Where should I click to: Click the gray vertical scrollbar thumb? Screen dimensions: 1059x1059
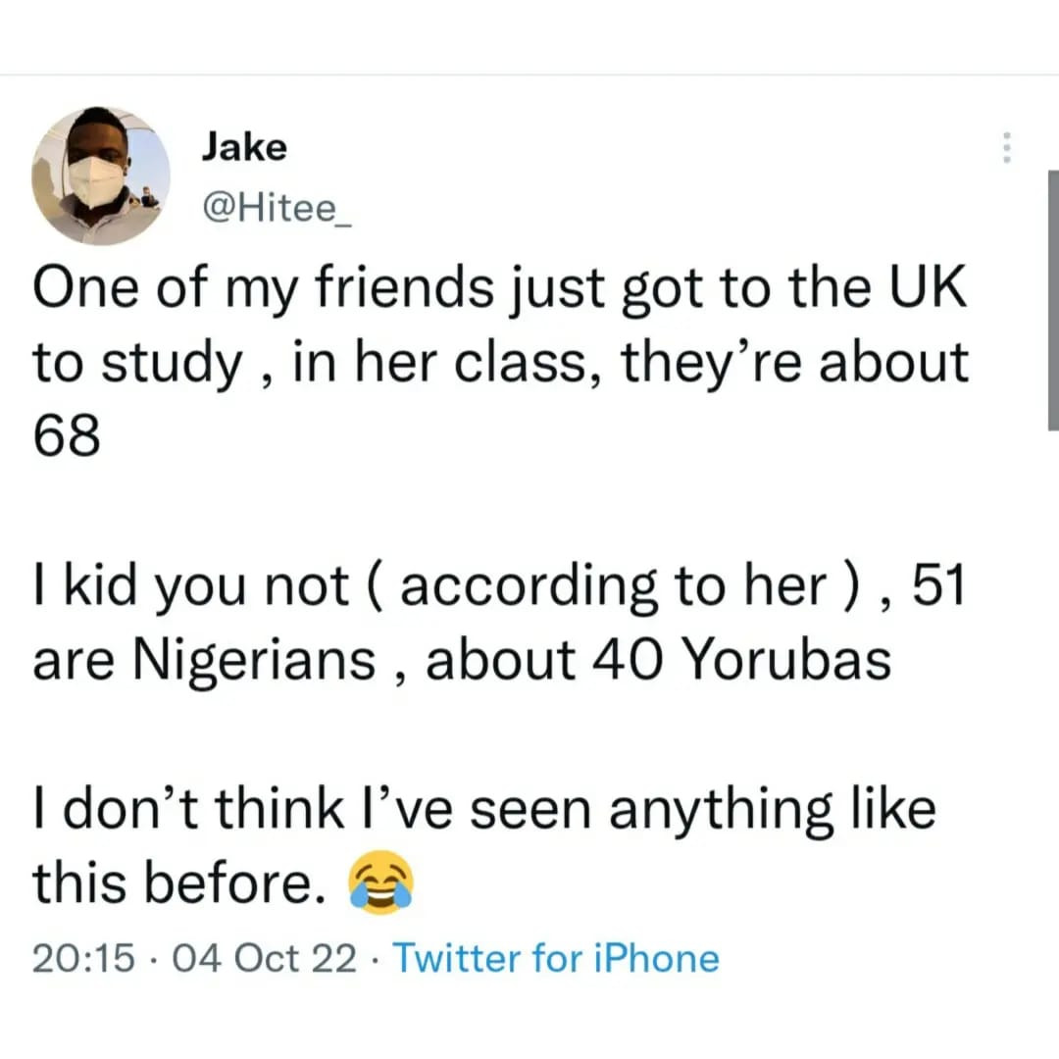(1053, 301)
